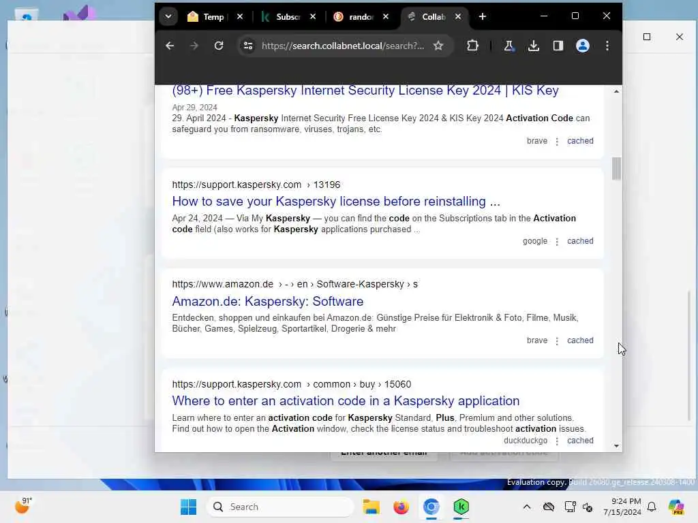Open site information icon in address bar
Screen dimensions: 698x523
click(248, 46)
